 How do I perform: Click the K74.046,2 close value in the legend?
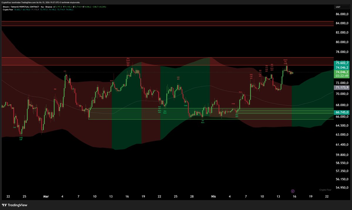(x=87, y=7)
